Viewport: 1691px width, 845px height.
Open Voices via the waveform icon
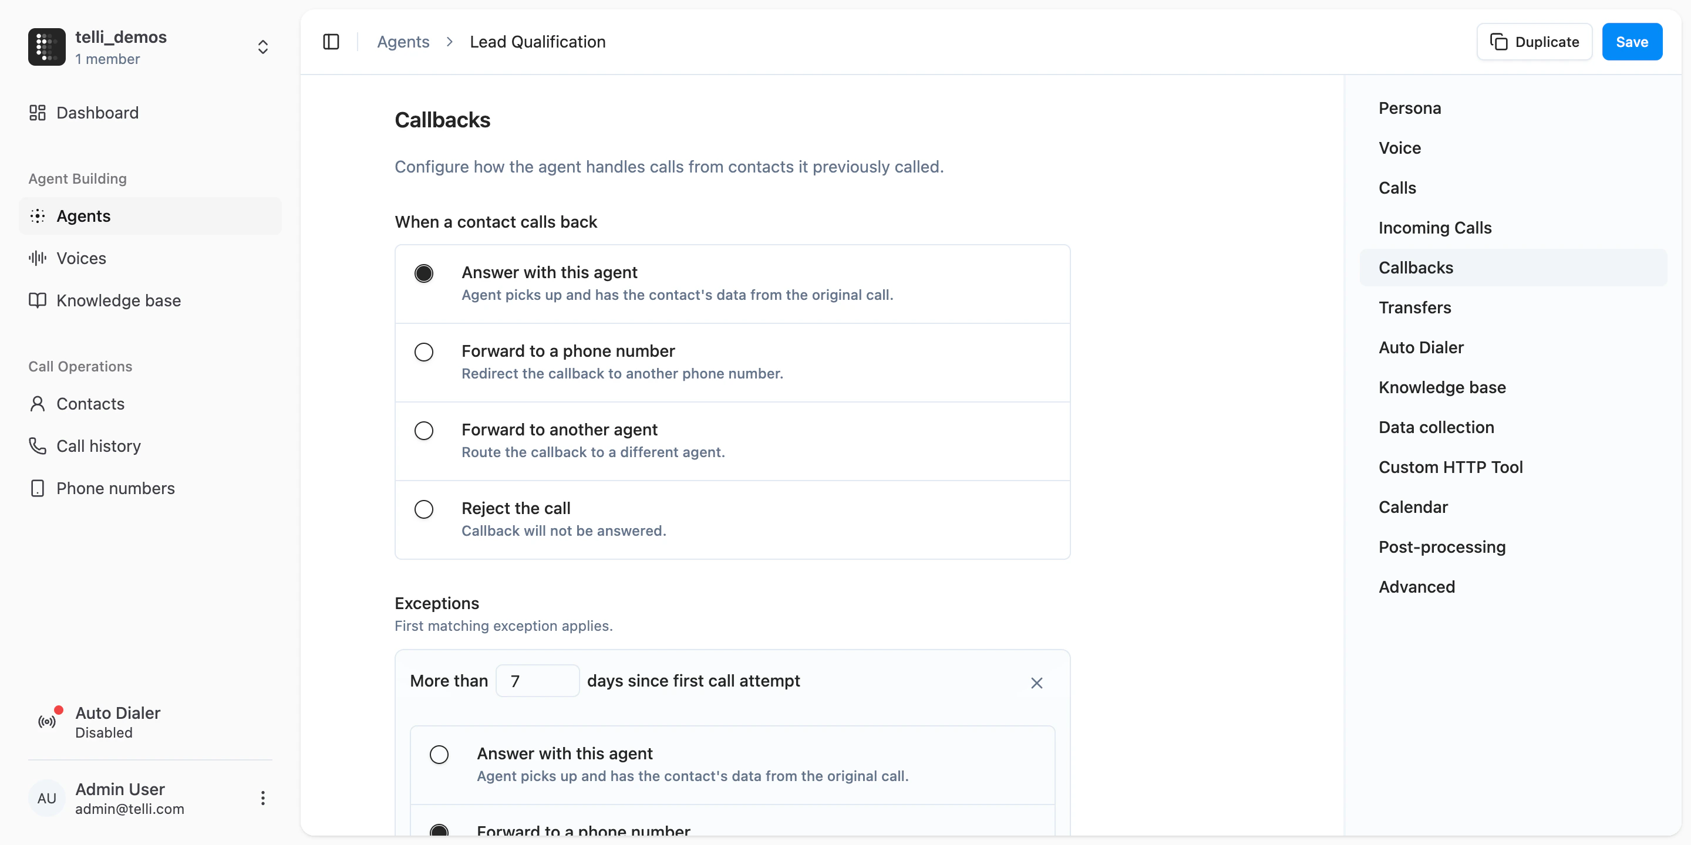[x=38, y=258]
